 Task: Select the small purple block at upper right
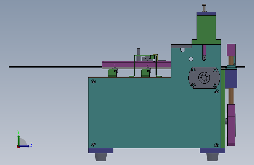tap(231, 50)
